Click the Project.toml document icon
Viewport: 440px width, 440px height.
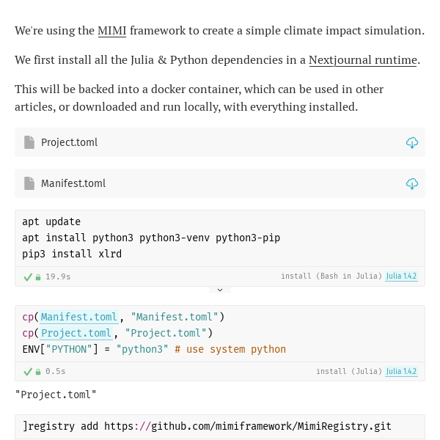(x=29, y=142)
